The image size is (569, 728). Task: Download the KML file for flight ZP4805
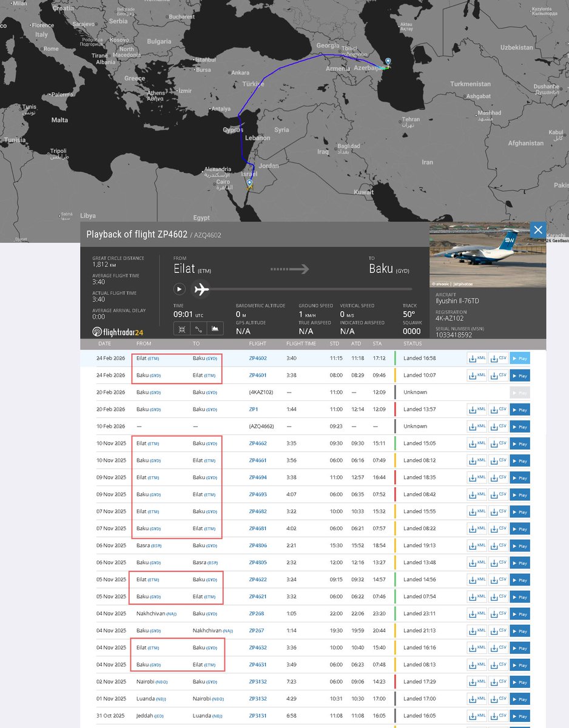click(x=477, y=562)
